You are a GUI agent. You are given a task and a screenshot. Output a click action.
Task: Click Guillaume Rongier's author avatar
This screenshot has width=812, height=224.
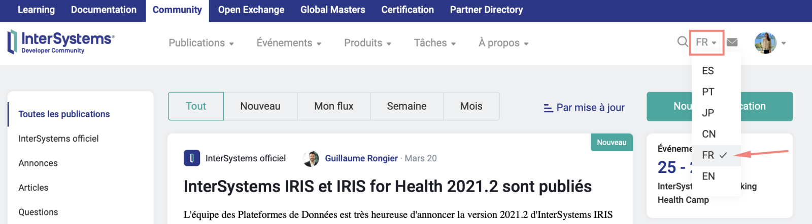click(311, 159)
